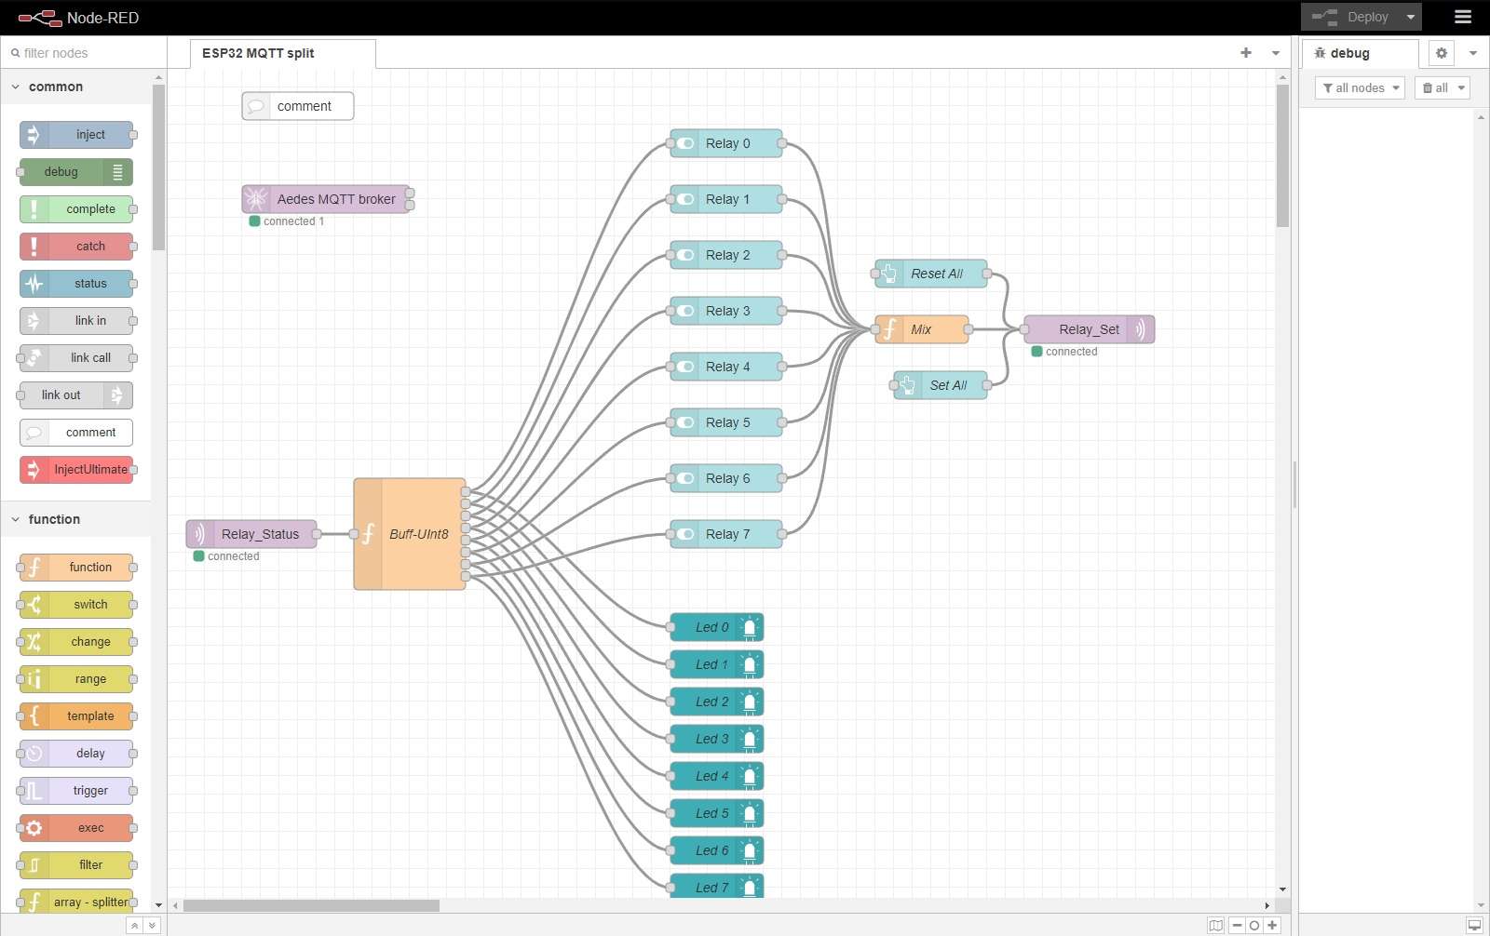1490x936 pixels.
Task: Open the Deploy options dropdown arrow
Action: point(1408,17)
